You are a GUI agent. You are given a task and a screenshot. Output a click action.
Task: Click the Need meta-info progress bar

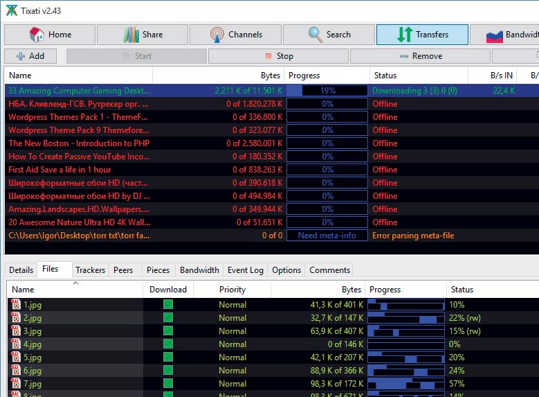click(327, 236)
